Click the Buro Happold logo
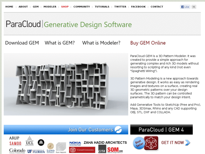The width and height of the screenshot is (205, 154). 61,148
